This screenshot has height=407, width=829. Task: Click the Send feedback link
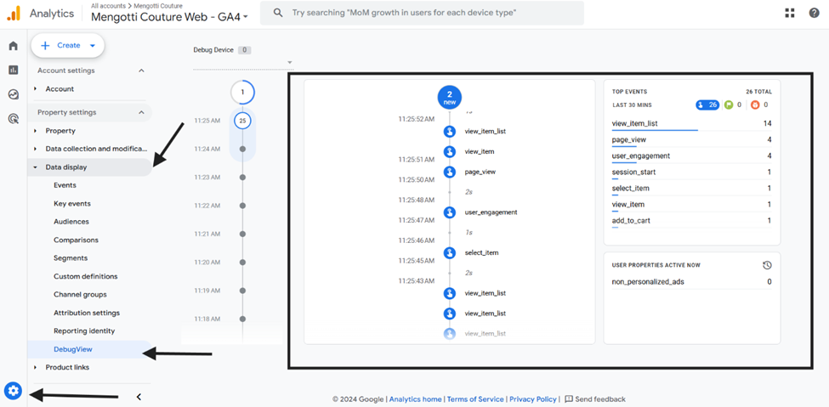600,399
